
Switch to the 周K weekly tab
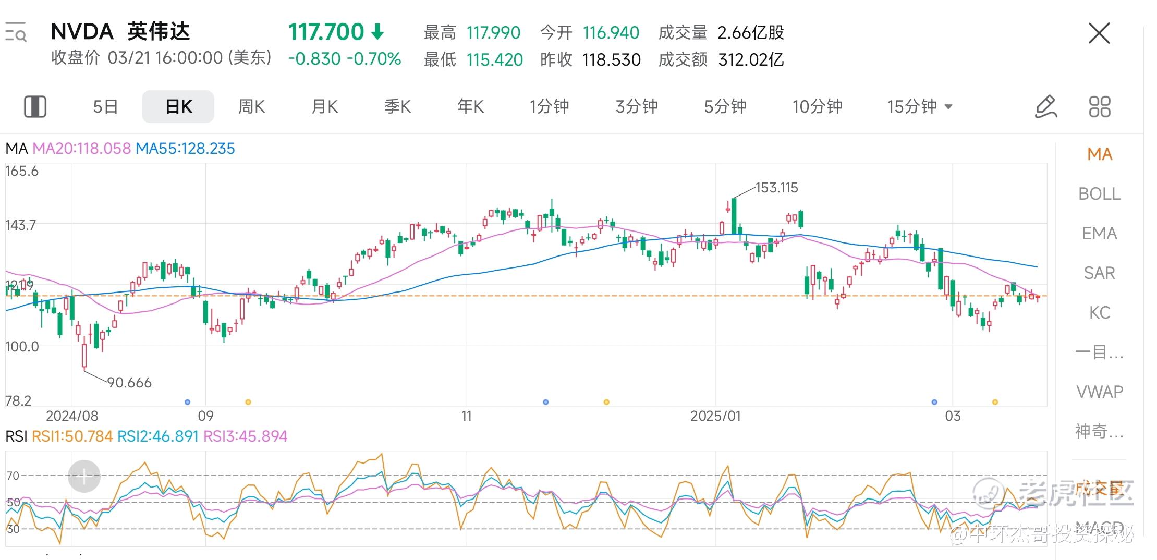coord(251,106)
